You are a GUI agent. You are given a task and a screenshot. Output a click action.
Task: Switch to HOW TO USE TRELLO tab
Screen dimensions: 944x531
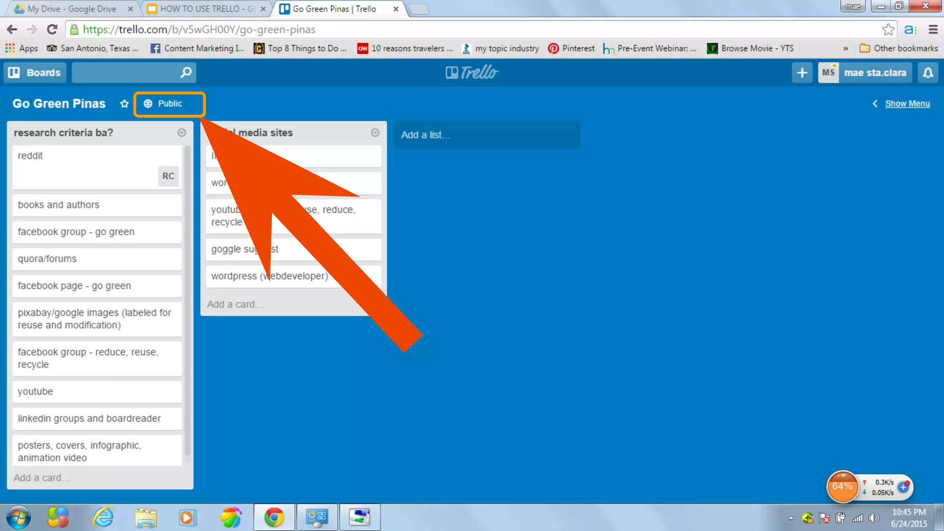(205, 9)
